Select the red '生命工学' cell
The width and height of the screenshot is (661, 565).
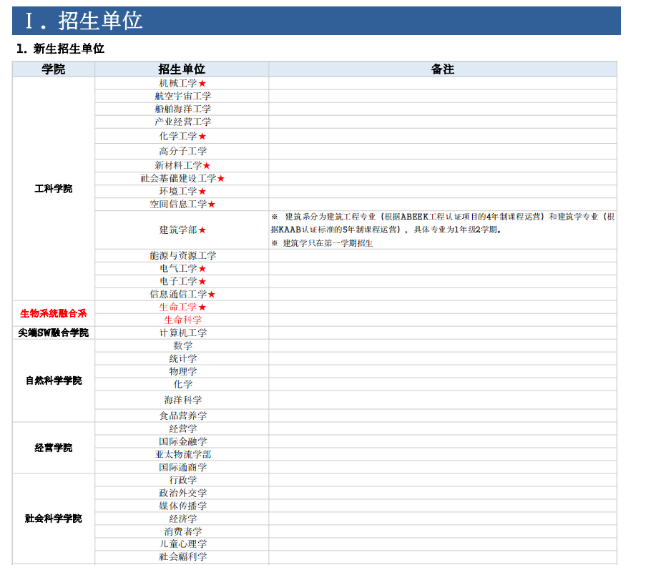pyautogui.click(x=182, y=307)
